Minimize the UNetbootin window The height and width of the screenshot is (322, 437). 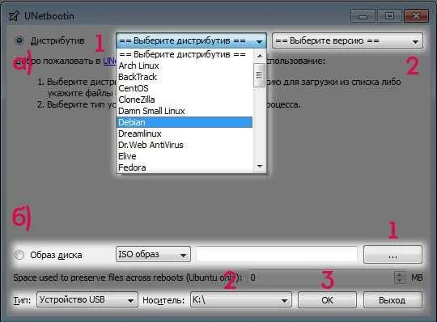click(363, 16)
